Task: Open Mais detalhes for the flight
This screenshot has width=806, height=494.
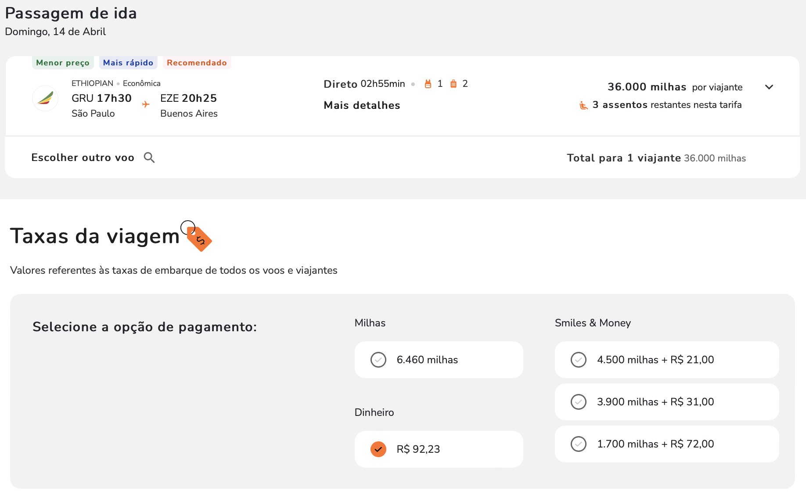Action: coord(362,105)
